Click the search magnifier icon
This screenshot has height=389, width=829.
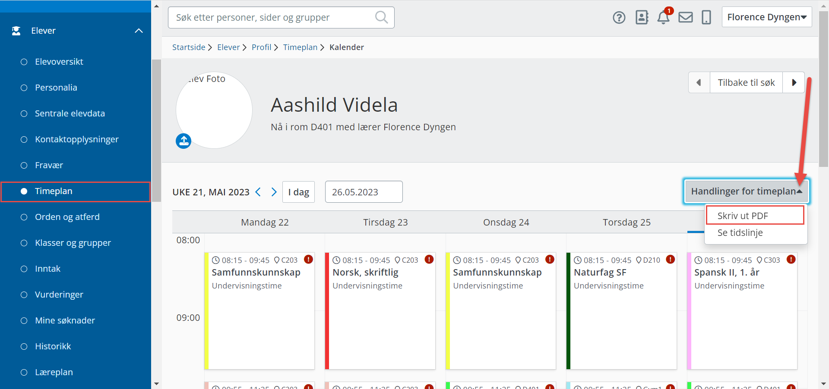click(x=381, y=17)
